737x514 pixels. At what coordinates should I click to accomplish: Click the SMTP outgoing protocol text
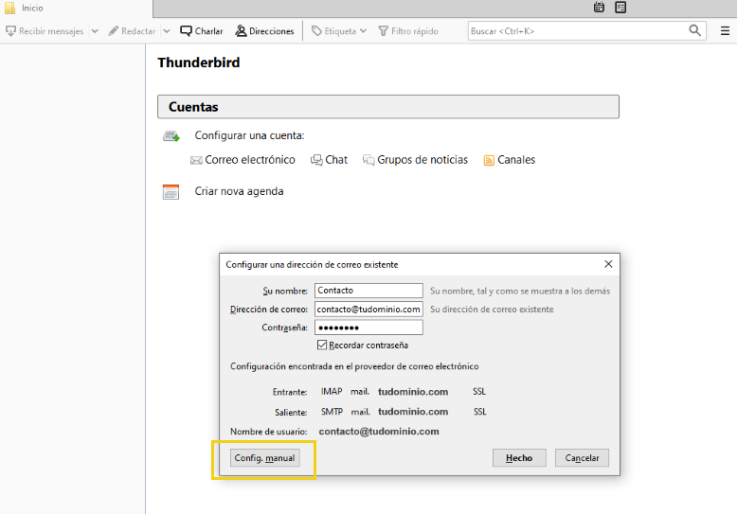click(332, 412)
